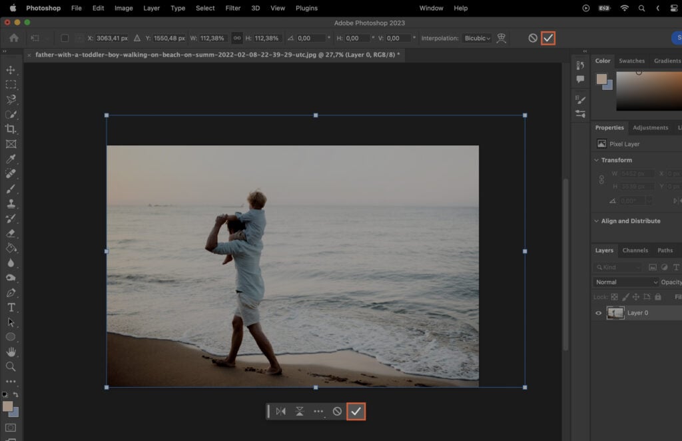Select the Lasso tool
The height and width of the screenshot is (441, 682).
click(11, 100)
